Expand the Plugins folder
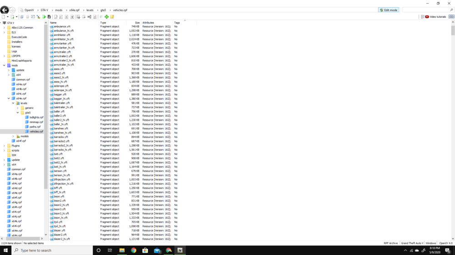The image size is (455, 255). [x=4, y=146]
